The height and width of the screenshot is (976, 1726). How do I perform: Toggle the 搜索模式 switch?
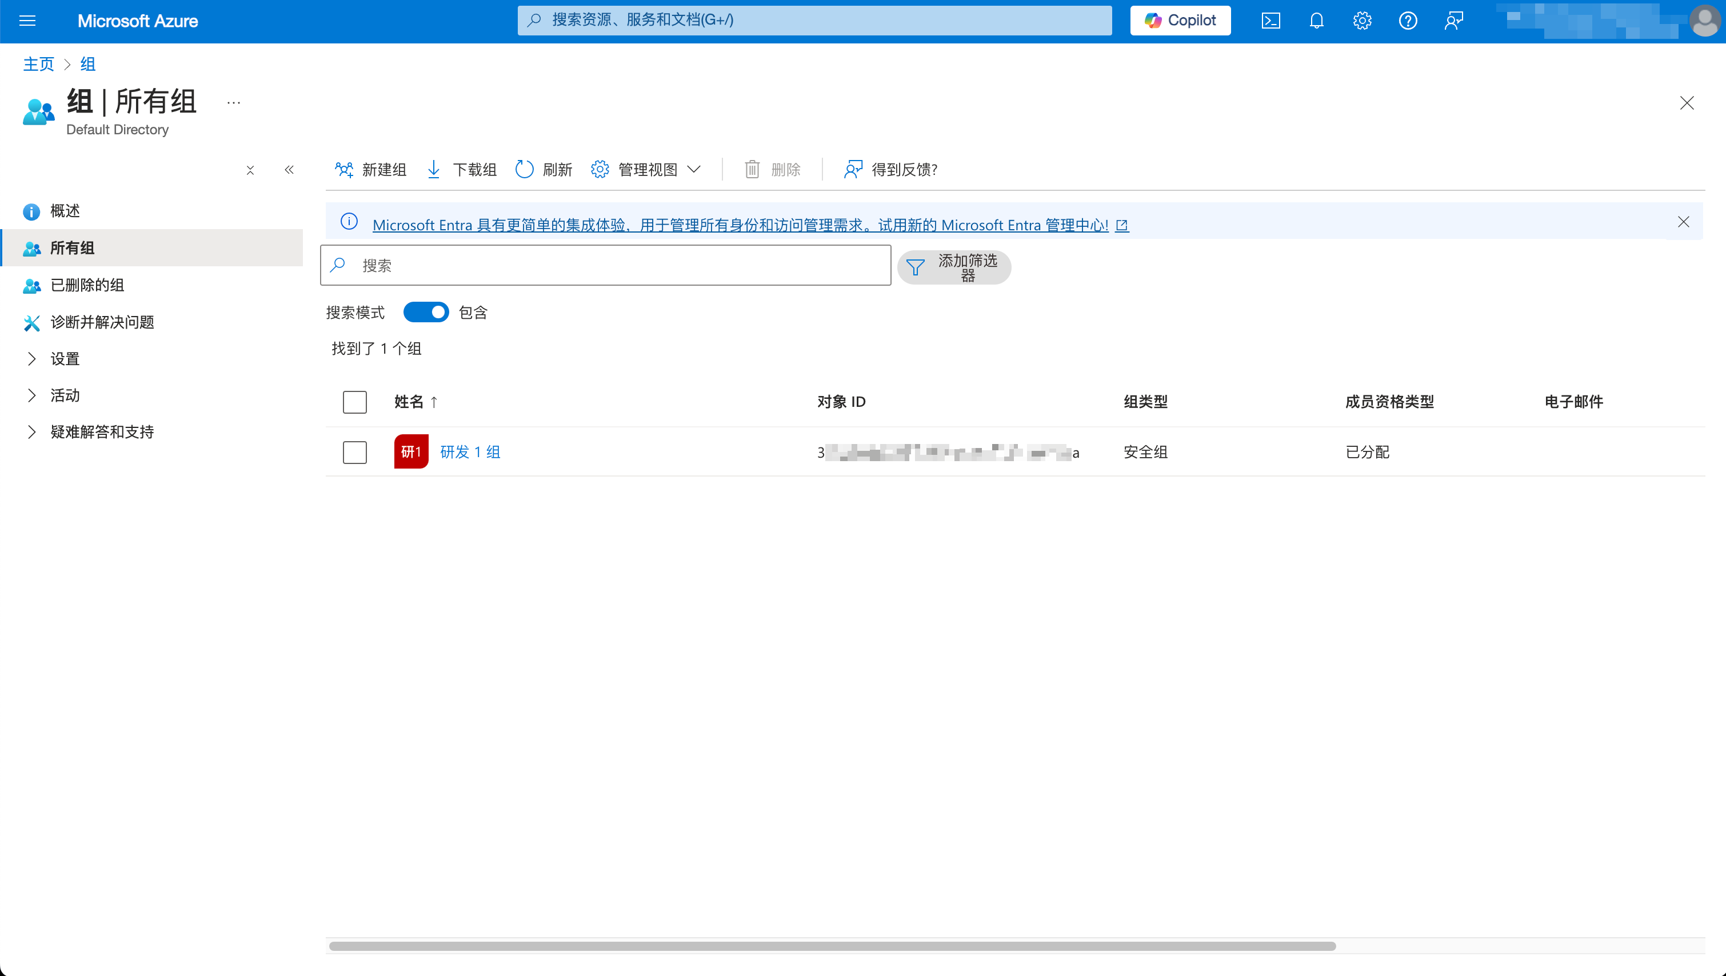(x=426, y=311)
